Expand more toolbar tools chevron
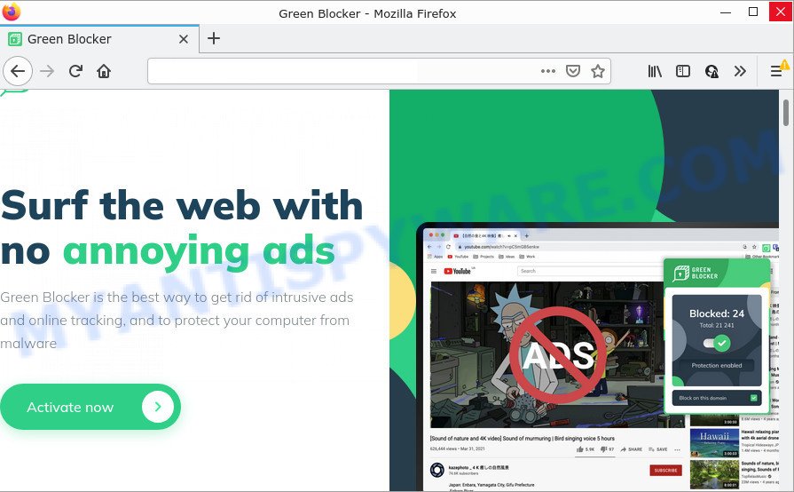The height and width of the screenshot is (492, 794). click(x=740, y=71)
